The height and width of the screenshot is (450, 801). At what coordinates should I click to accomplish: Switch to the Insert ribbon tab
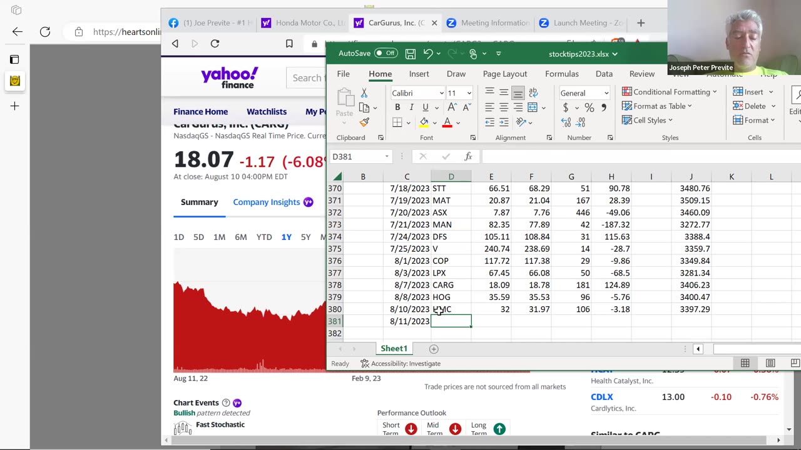[x=419, y=74]
